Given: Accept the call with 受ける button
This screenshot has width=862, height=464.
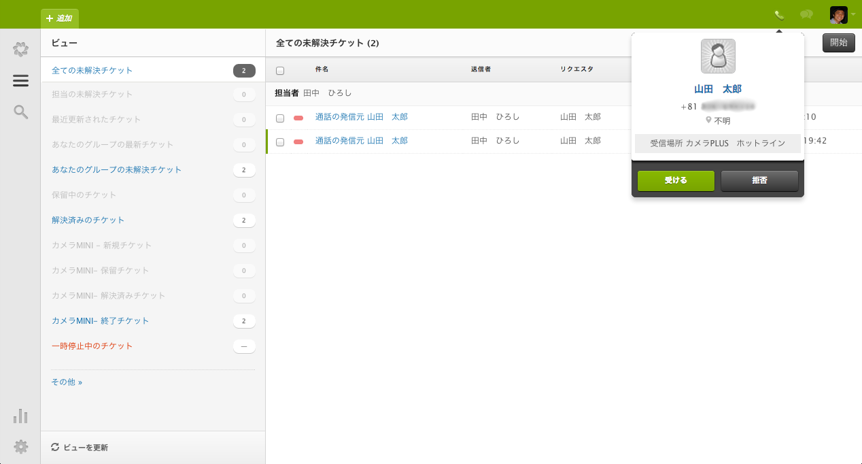Looking at the screenshot, I should pos(676,181).
